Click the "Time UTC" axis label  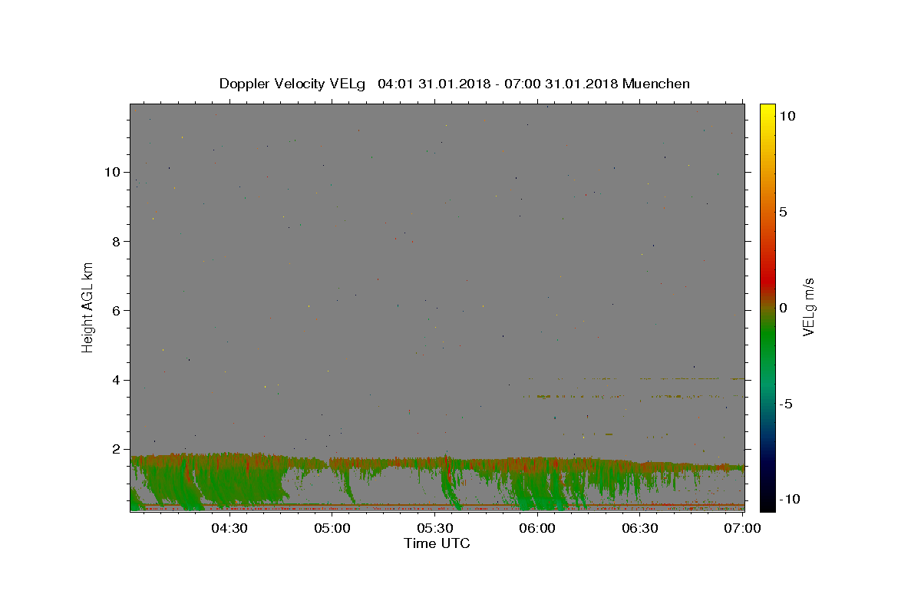pos(437,543)
